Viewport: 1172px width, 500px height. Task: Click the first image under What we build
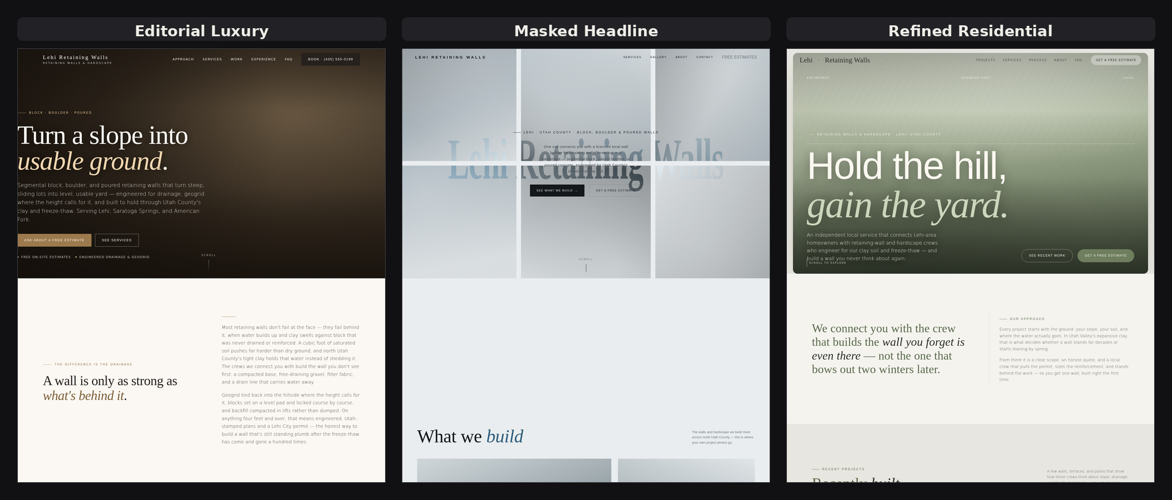click(x=514, y=470)
